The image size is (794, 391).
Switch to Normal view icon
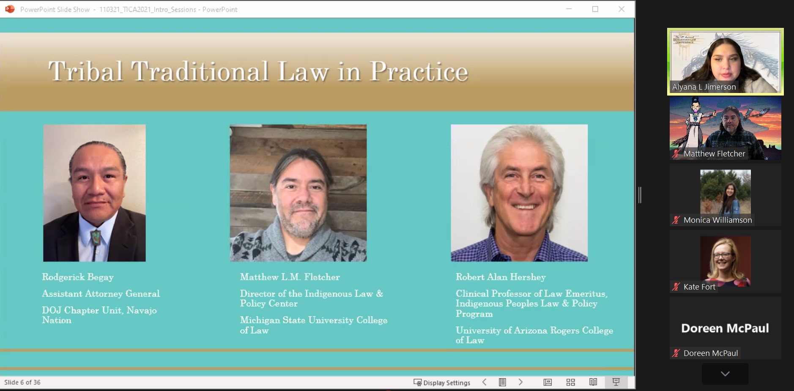click(548, 382)
